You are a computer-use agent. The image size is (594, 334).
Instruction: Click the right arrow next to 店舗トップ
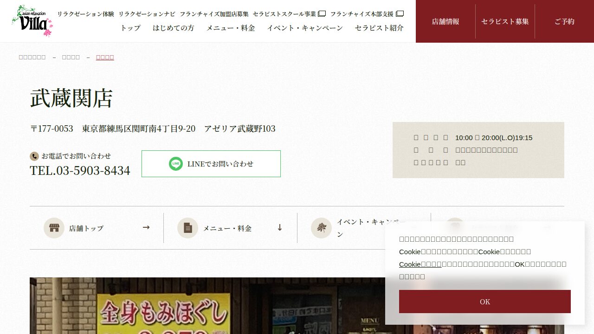pyautogui.click(x=146, y=227)
